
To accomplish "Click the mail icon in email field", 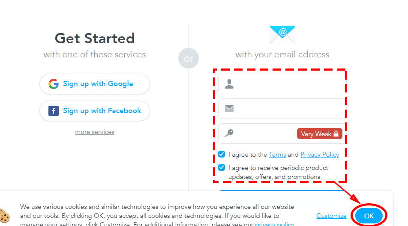I will pyautogui.click(x=229, y=109).
